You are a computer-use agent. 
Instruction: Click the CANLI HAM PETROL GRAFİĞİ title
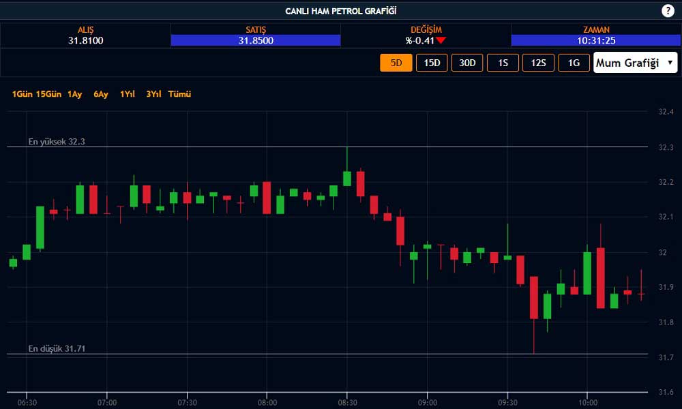[341, 11]
